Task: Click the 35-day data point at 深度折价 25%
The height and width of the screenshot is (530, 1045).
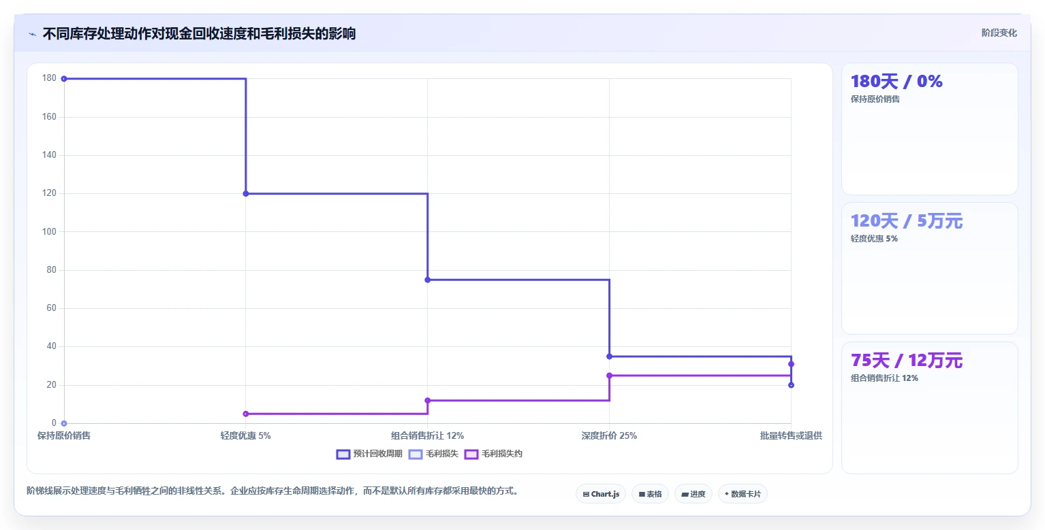Action: [x=609, y=357]
